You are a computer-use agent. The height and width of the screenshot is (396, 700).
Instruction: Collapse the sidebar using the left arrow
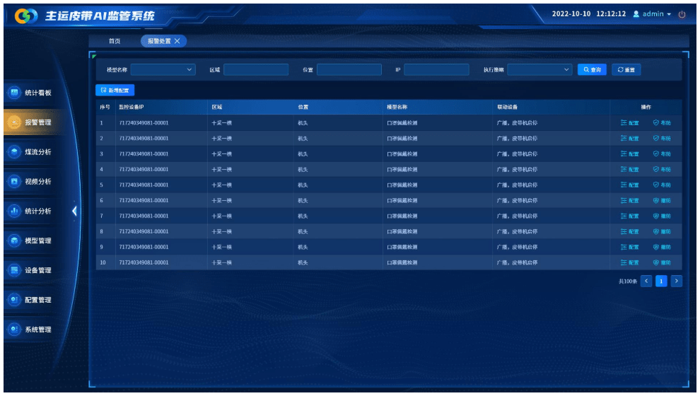pos(74,211)
